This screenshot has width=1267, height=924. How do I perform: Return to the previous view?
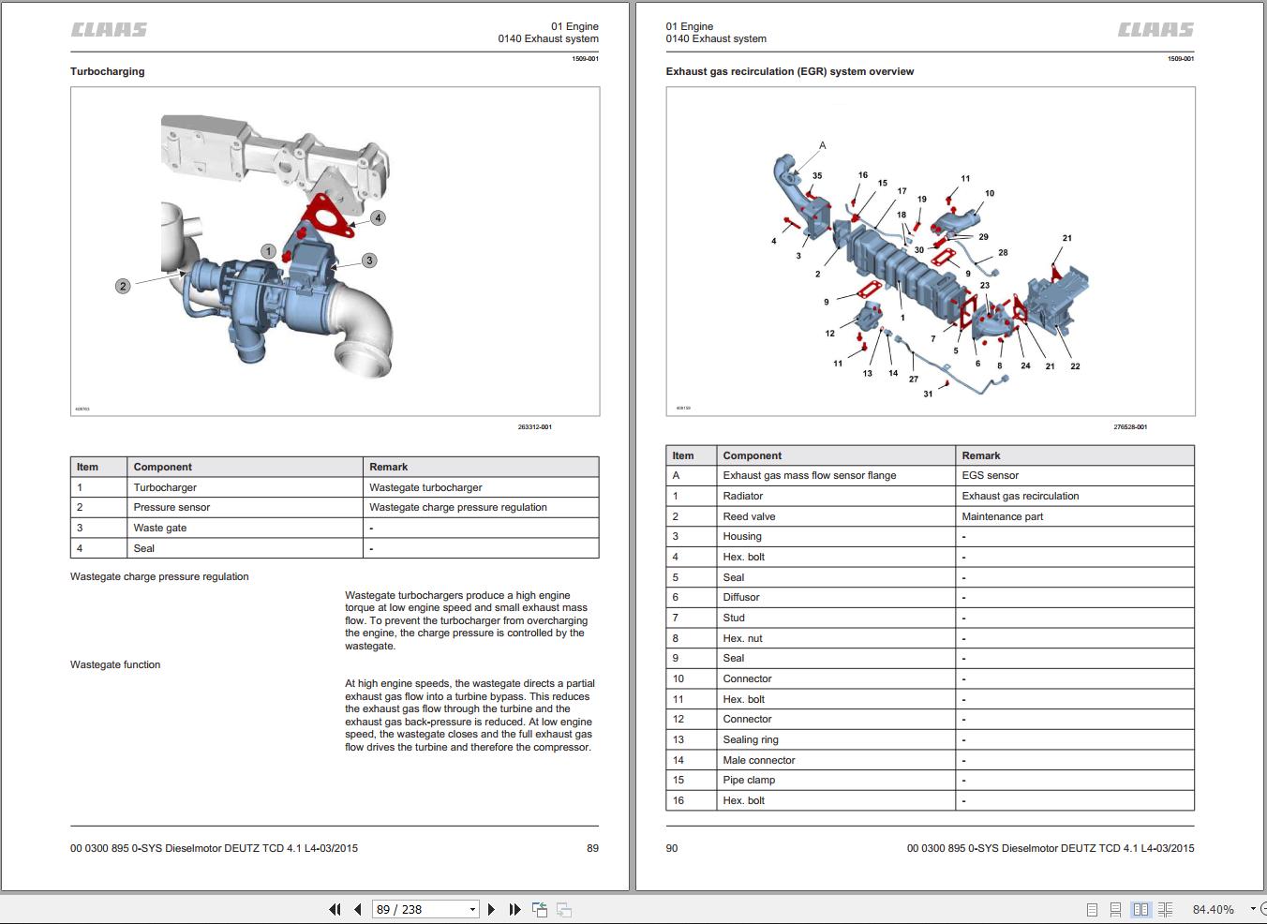(540, 909)
